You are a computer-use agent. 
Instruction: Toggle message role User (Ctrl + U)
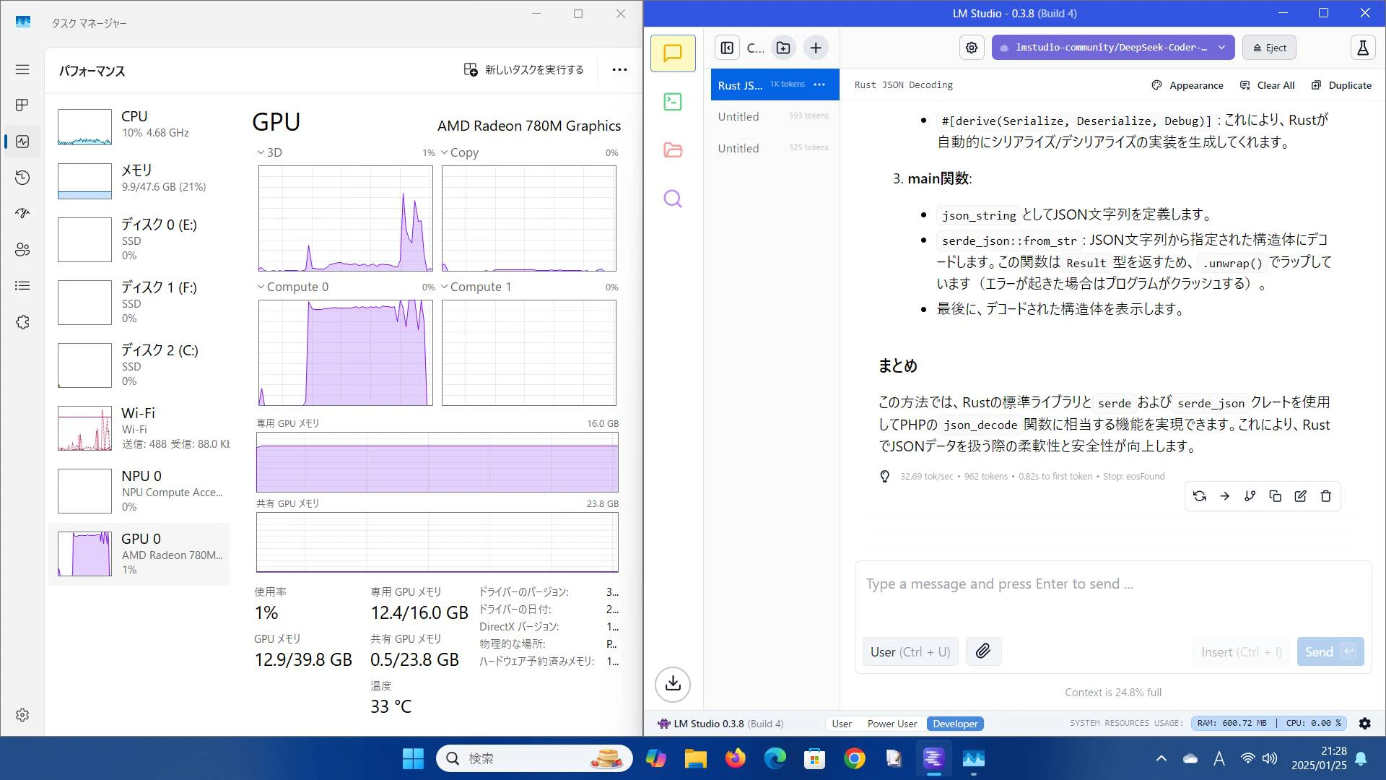910,651
